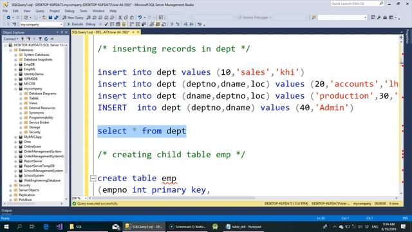The image size is (412, 232).
Task: Select the OnlineExam database
Action: [x=33, y=146]
